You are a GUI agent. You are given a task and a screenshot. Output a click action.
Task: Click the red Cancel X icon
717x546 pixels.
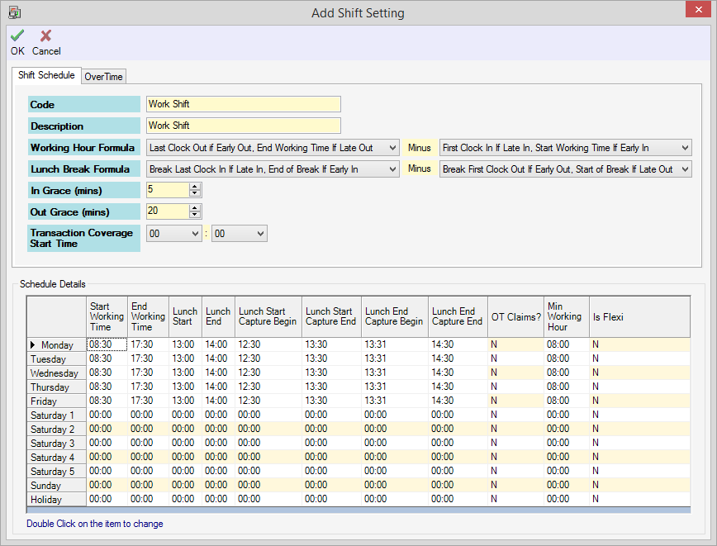(46, 36)
